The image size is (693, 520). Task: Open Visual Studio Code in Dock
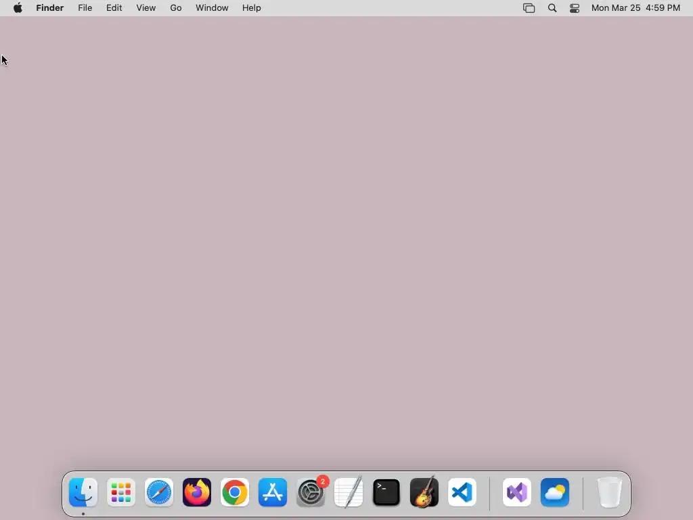click(462, 492)
